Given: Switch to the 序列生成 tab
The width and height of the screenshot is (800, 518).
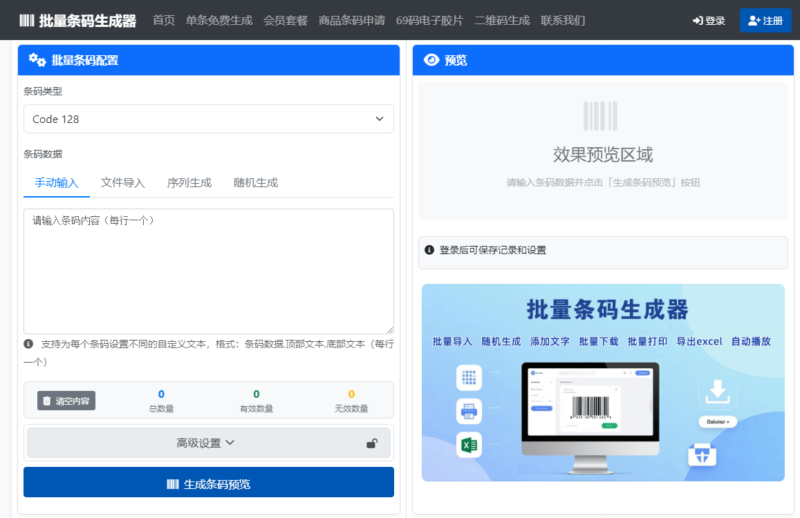Looking at the screenshot, I should tap(189, 182).
